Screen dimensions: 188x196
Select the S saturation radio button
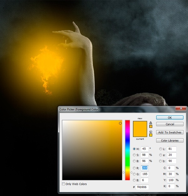coord(134,155)
